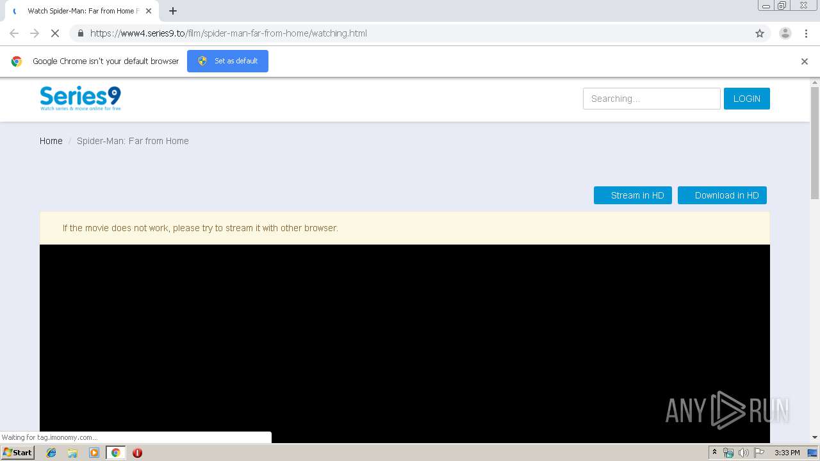Click the Action Center flag icon
This screenshot has width=820, height=461.
759,453
